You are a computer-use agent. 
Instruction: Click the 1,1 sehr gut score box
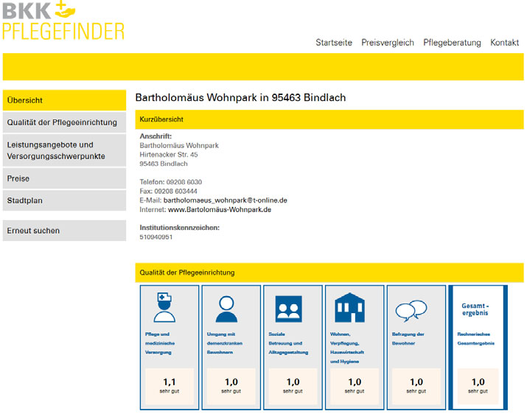170,386
